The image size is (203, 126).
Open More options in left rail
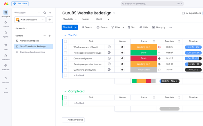[x=6, y=88]
